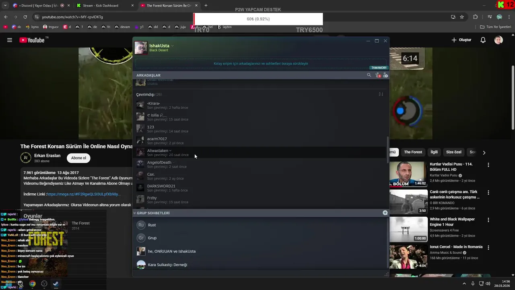Select friend 123 in the friends list

pyautogui.click(x=261, y=129)
